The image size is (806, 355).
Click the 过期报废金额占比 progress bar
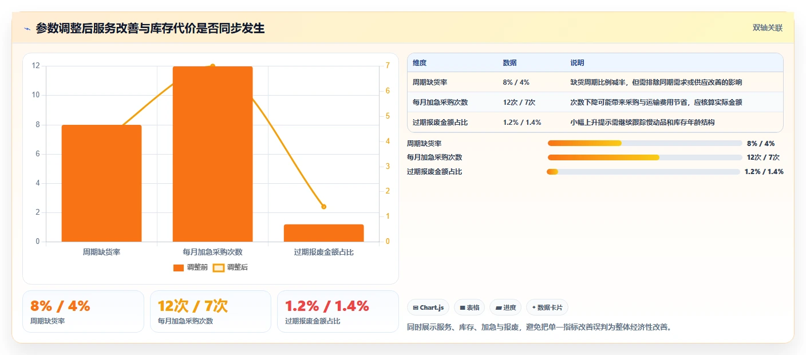643,172
